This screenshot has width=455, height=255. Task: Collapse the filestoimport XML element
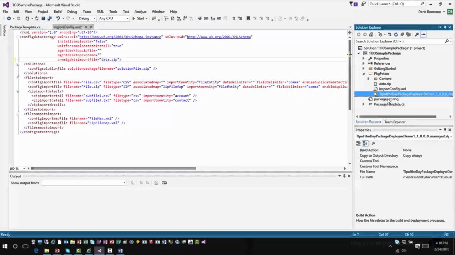point(18,78)
